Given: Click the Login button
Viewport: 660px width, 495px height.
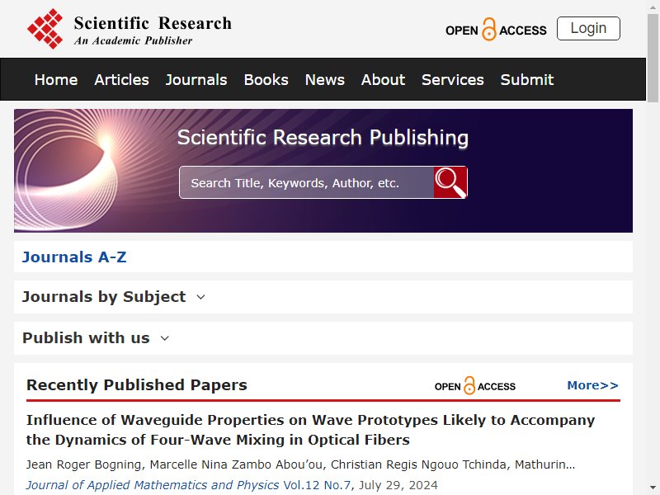Looking at the screenshot, I should [x=588, y=29].
